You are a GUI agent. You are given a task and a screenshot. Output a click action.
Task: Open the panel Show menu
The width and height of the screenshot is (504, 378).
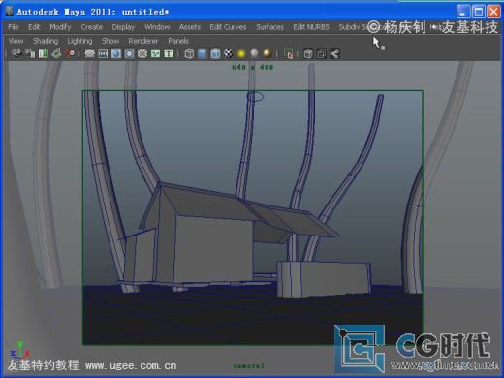point(110,41)
